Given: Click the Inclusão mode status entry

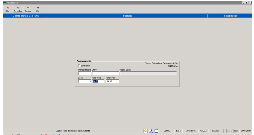Looking at the screenshot, I should [x=216, y=131].
